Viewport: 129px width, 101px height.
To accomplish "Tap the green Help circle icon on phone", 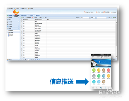I will (x=99, y=76).
